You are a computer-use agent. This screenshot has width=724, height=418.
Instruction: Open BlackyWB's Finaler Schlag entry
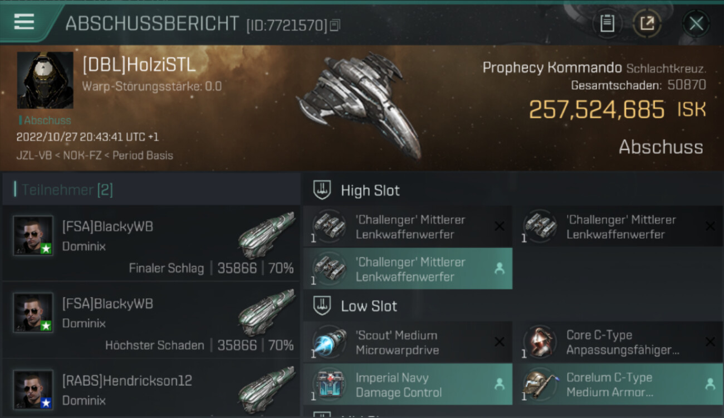click(x=151, y=245)
